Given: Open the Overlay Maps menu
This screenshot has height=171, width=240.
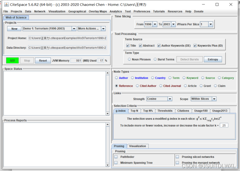Looking at the screenshot, I should 98,11.
